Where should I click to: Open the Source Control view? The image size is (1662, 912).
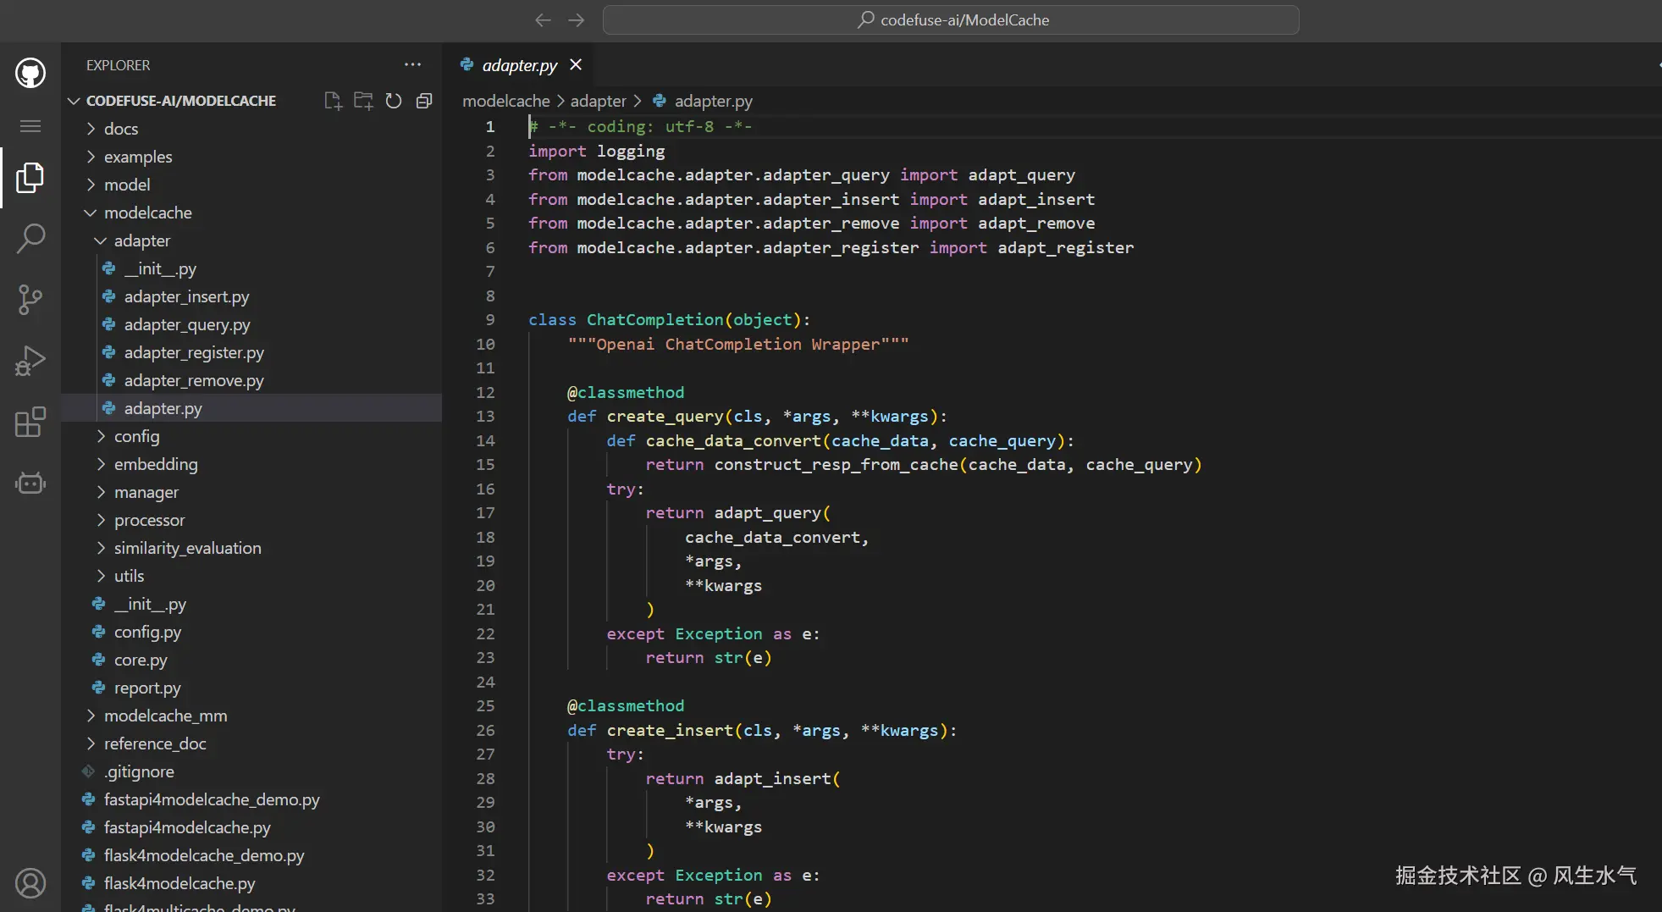pos(30,299)
